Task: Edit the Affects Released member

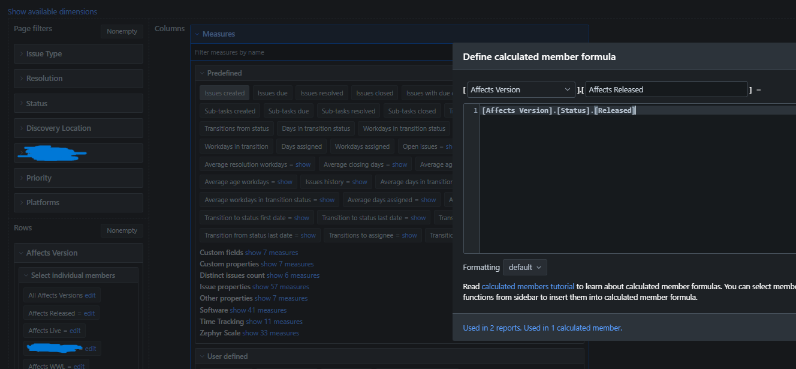Action: 89,313
